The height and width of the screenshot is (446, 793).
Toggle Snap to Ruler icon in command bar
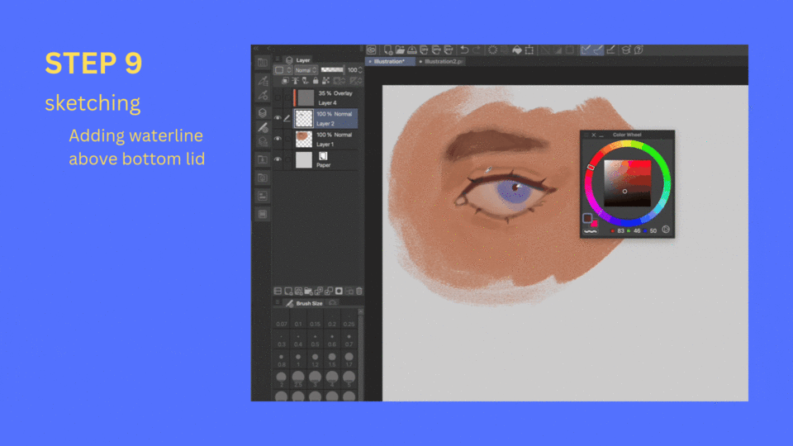(586, 50)
